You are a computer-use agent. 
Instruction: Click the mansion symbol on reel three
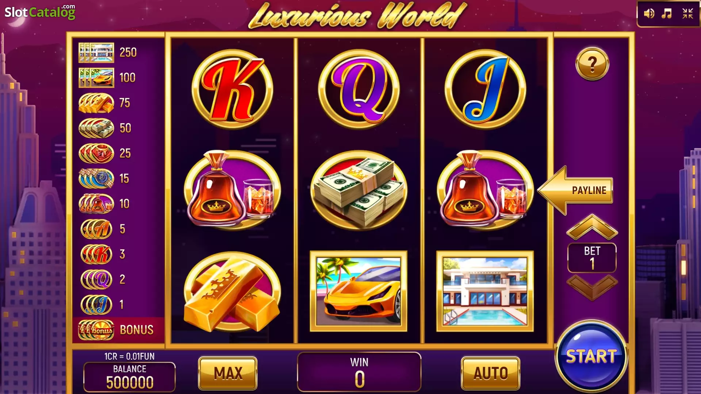[x=485, y=291]
